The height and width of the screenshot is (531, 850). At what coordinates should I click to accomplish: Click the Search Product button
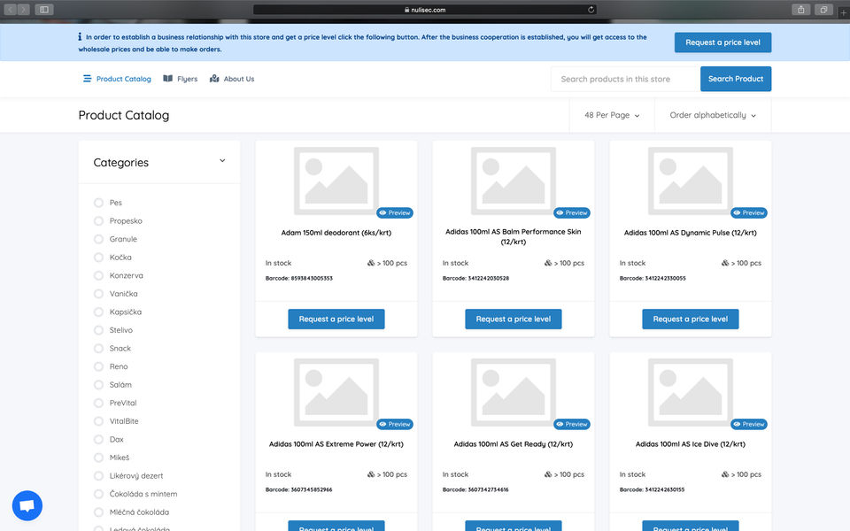pos(736,79)
